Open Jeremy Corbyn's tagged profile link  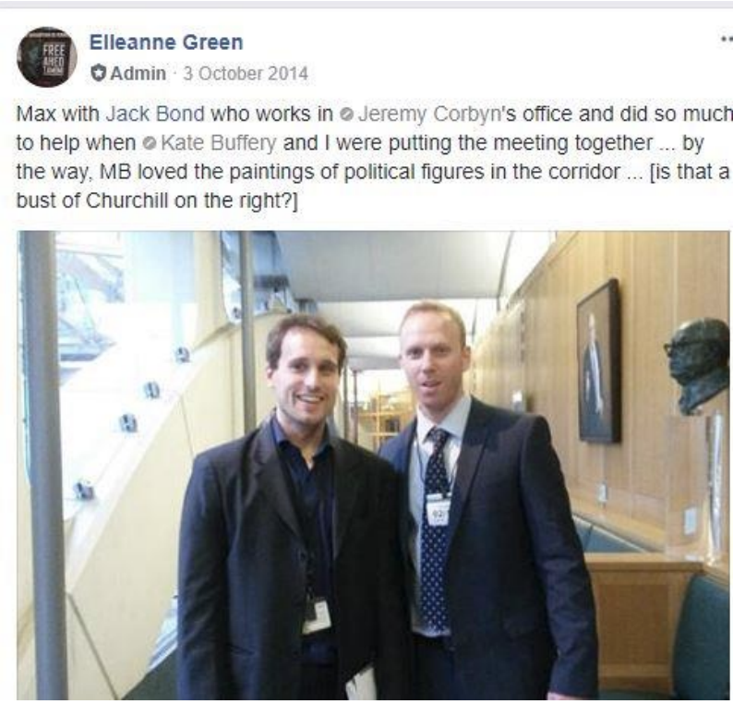(428, 115)
